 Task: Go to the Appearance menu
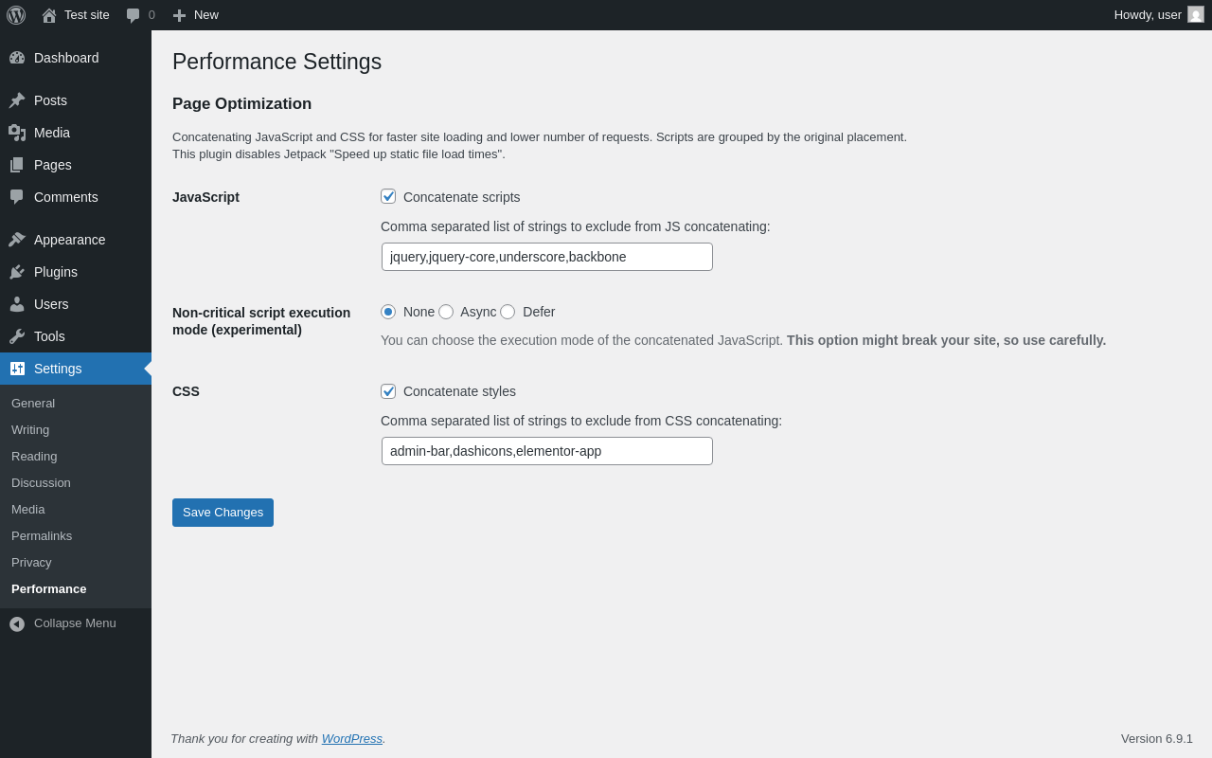(x=69, y=240)
